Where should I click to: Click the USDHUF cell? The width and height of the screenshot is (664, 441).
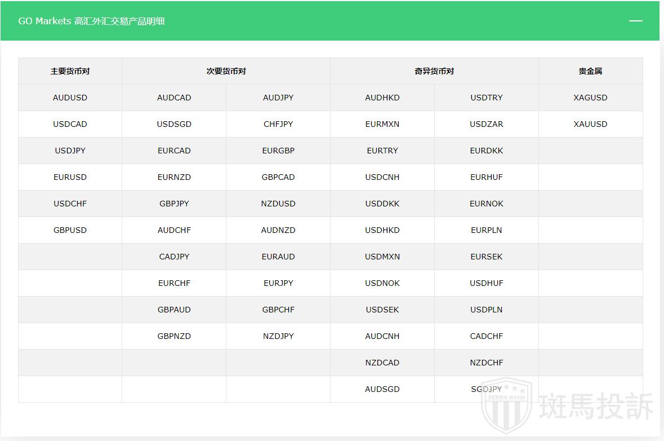[487, 283]
